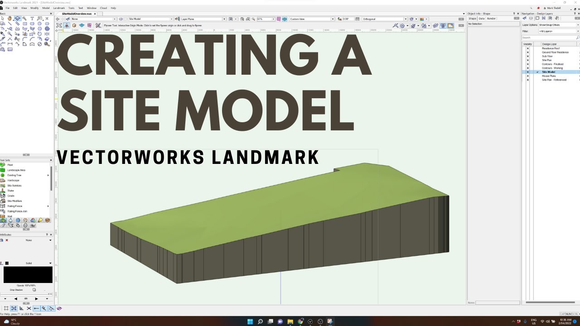
Task: Open the Landmark menu
Action: click(59, 8)
